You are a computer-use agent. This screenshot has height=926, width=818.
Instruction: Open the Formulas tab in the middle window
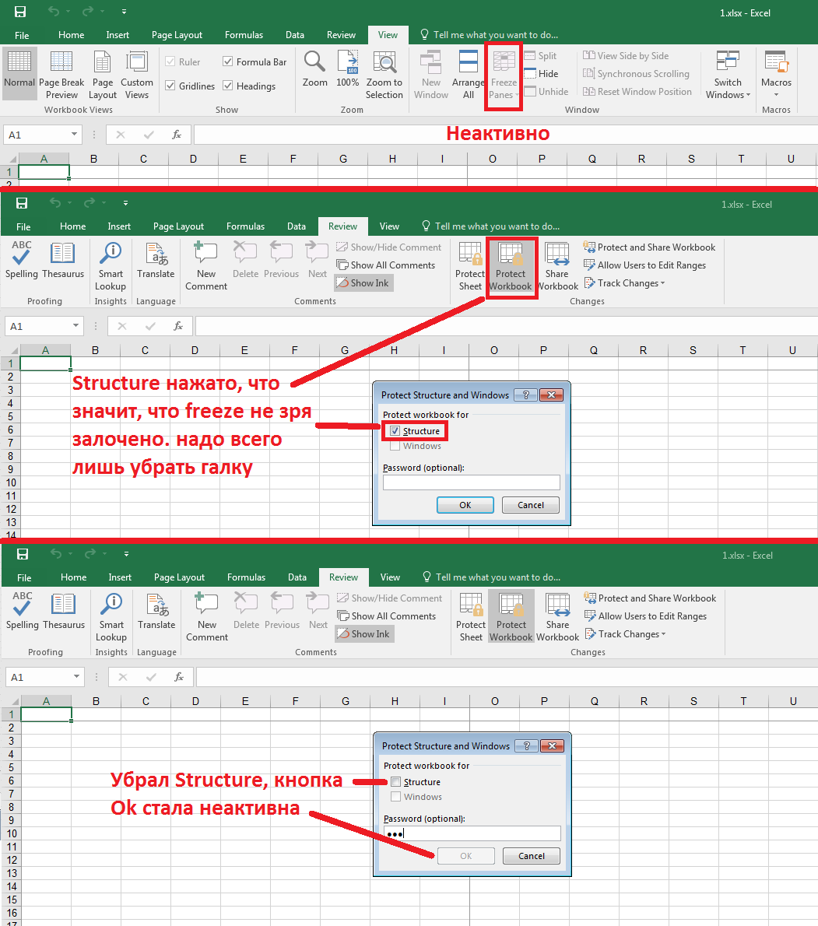pos(245,226)
